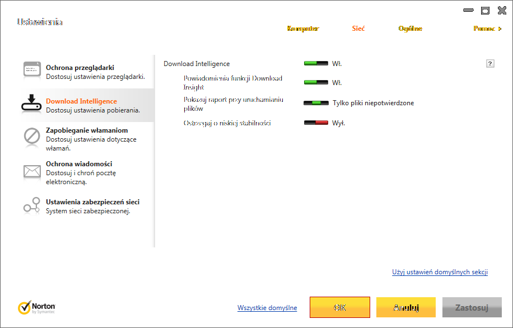The image size is (513, 328).
Task: Click Wszystkie domyślne link
Action: (267, 308)
